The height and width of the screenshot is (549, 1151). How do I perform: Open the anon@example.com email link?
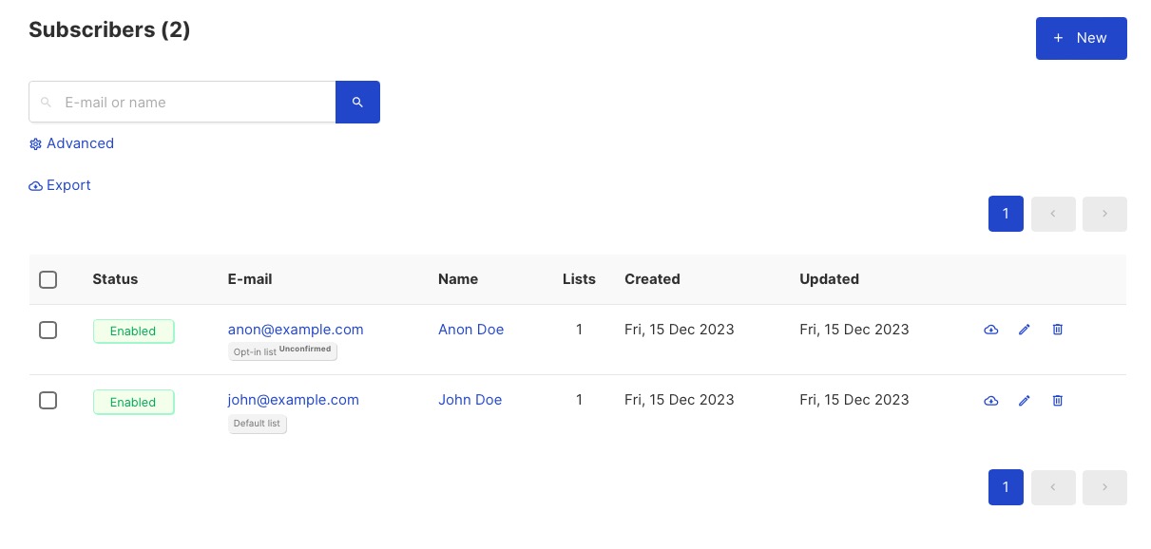[296, 330]
